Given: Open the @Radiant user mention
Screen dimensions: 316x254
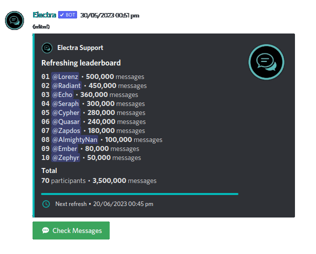Looking at the screenshot, I should tap(67, 86).
